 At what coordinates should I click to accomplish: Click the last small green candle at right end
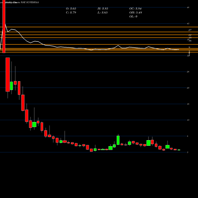click(x=179, y=150)
